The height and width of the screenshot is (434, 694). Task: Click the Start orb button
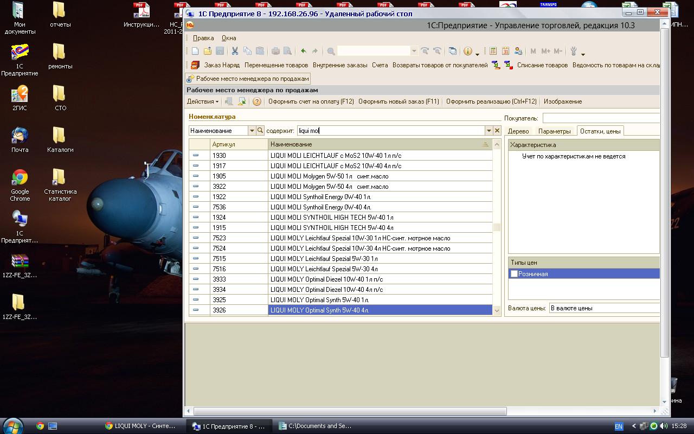coord(12,426)
